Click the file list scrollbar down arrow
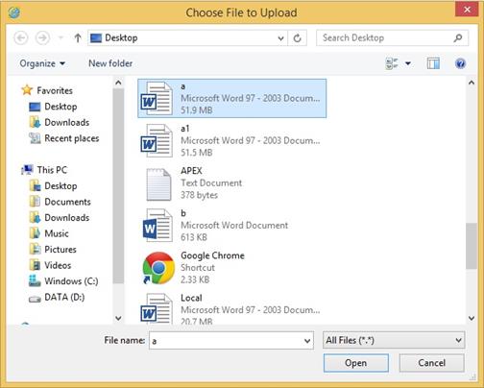 click(x=472, y=318)
